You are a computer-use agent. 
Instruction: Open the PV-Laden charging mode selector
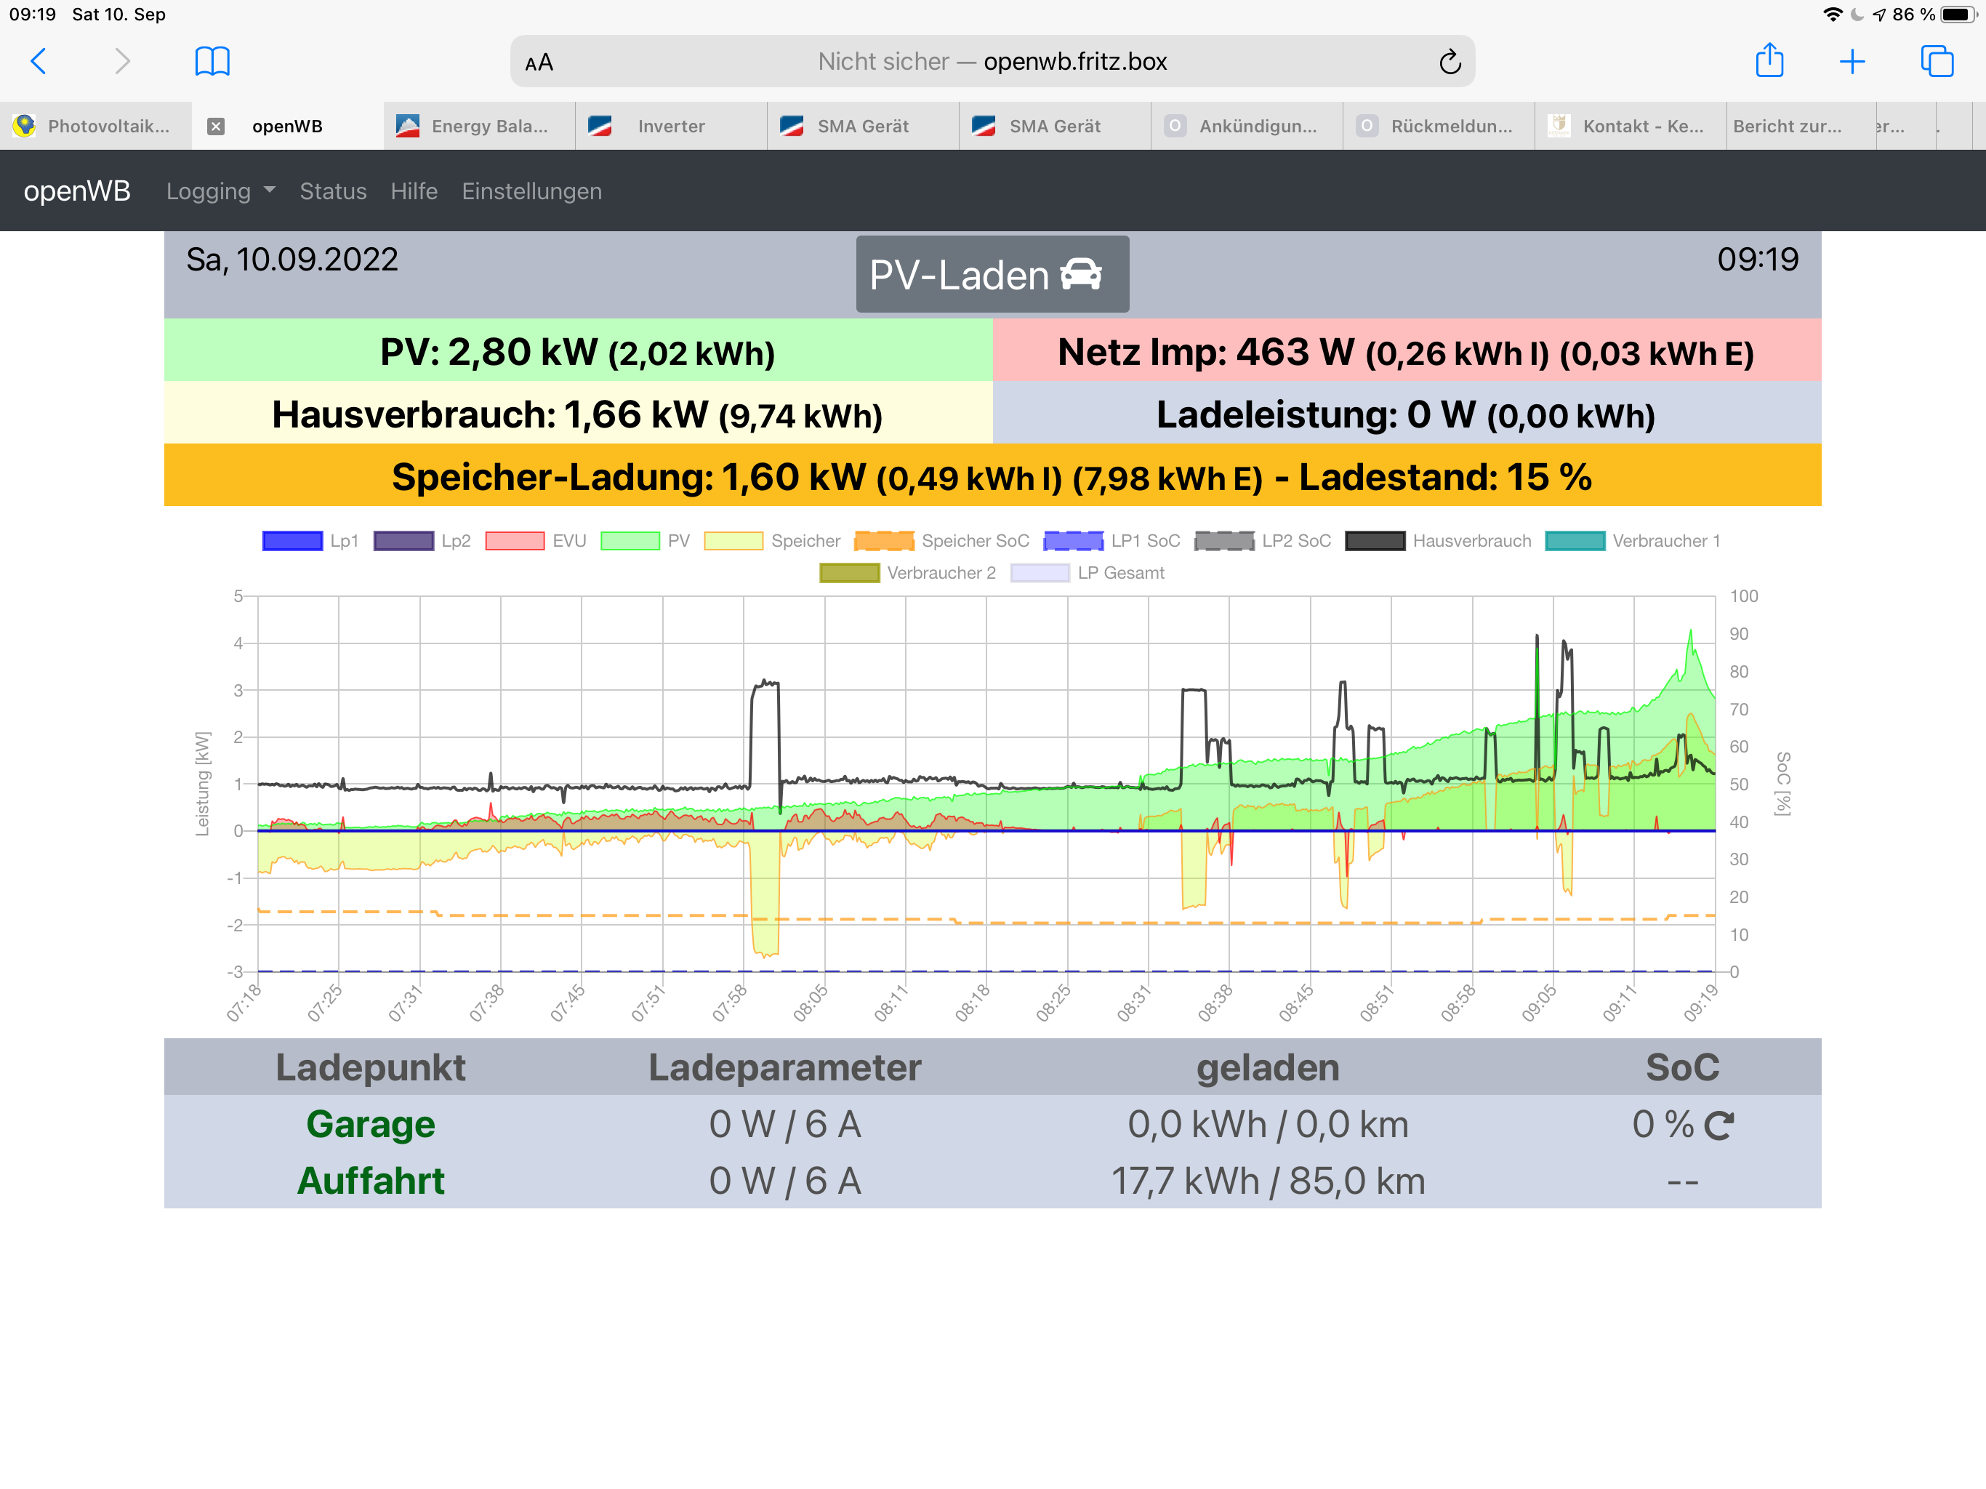click(x=992, y=275)
